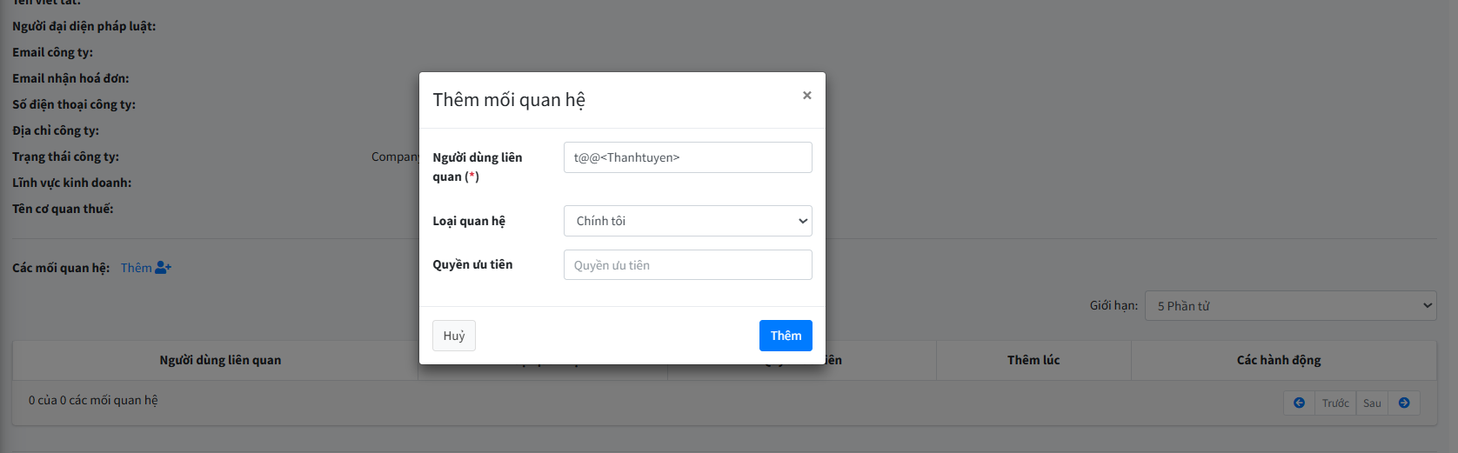Click the 0 của 0 các mối quan hệ text
Image resolution: width=1458 pixels, height=453 pixels.
(x=93, y=400)
